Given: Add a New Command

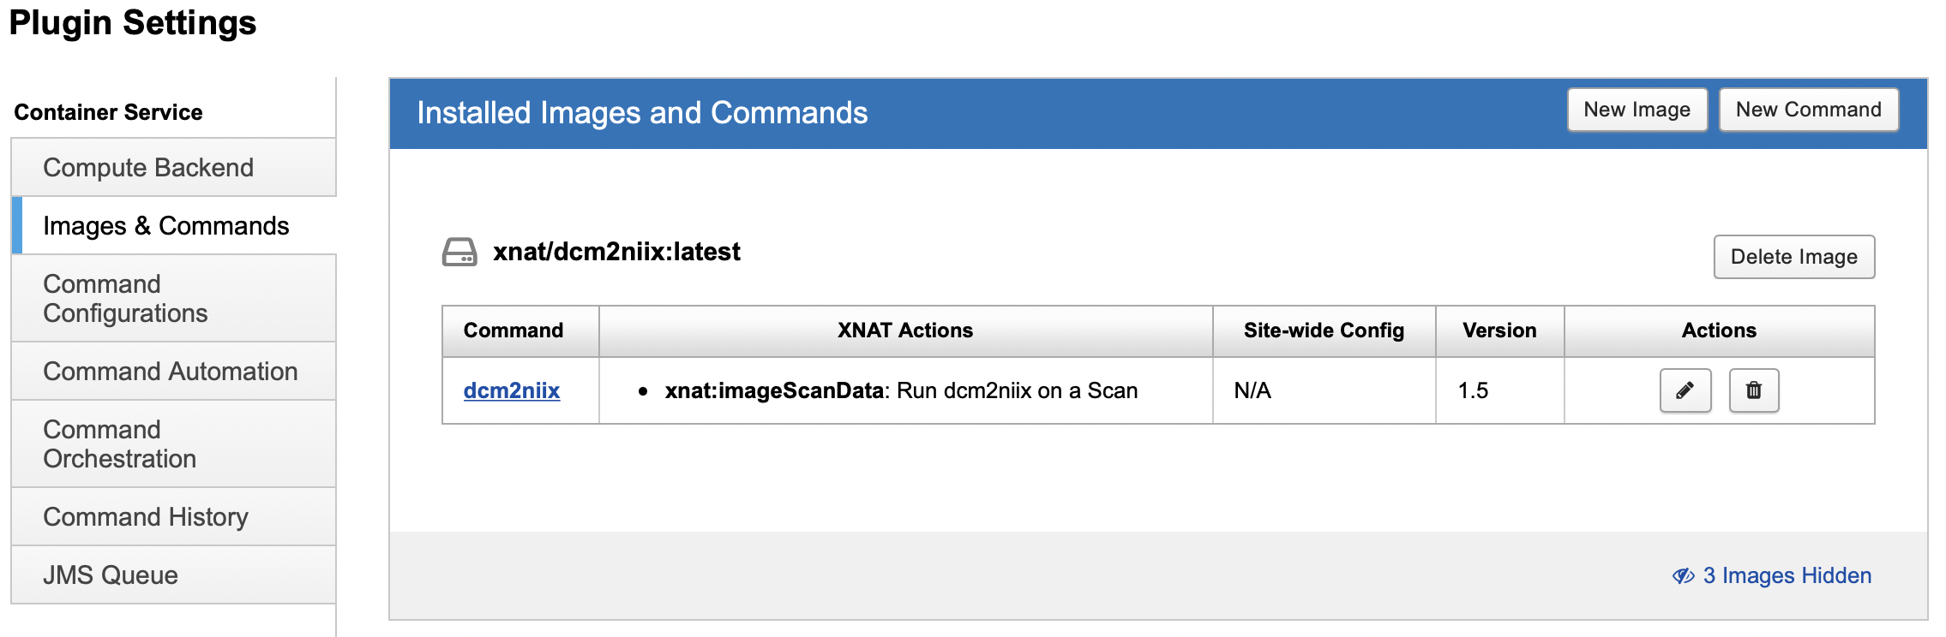Looking at the screenshot, I should [1808, 110].
